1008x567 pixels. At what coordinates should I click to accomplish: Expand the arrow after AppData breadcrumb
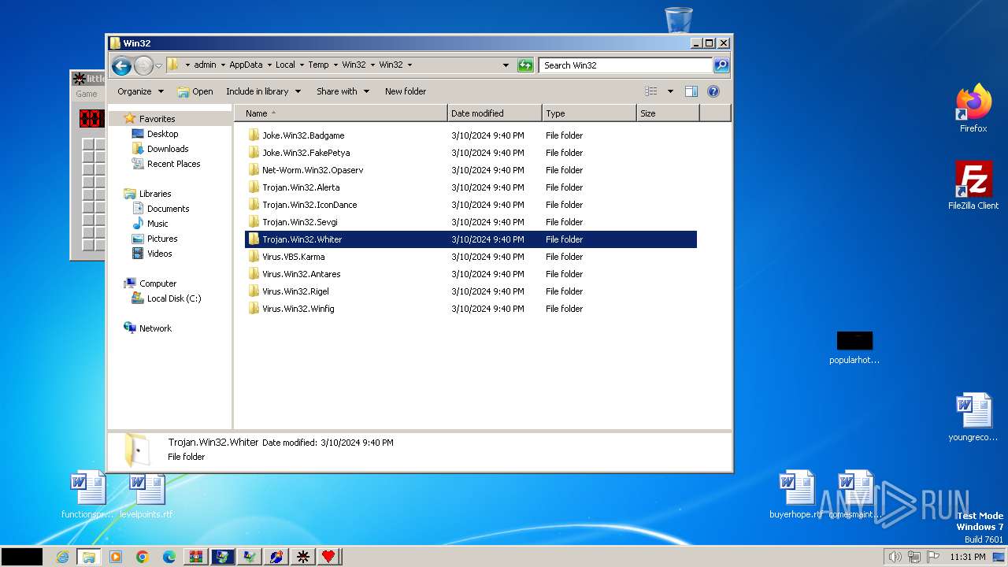coord(269,65)
